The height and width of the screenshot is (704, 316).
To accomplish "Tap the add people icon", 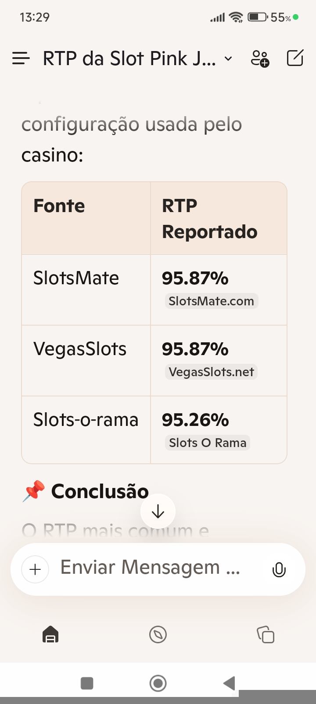I will [x=260, y=59].
